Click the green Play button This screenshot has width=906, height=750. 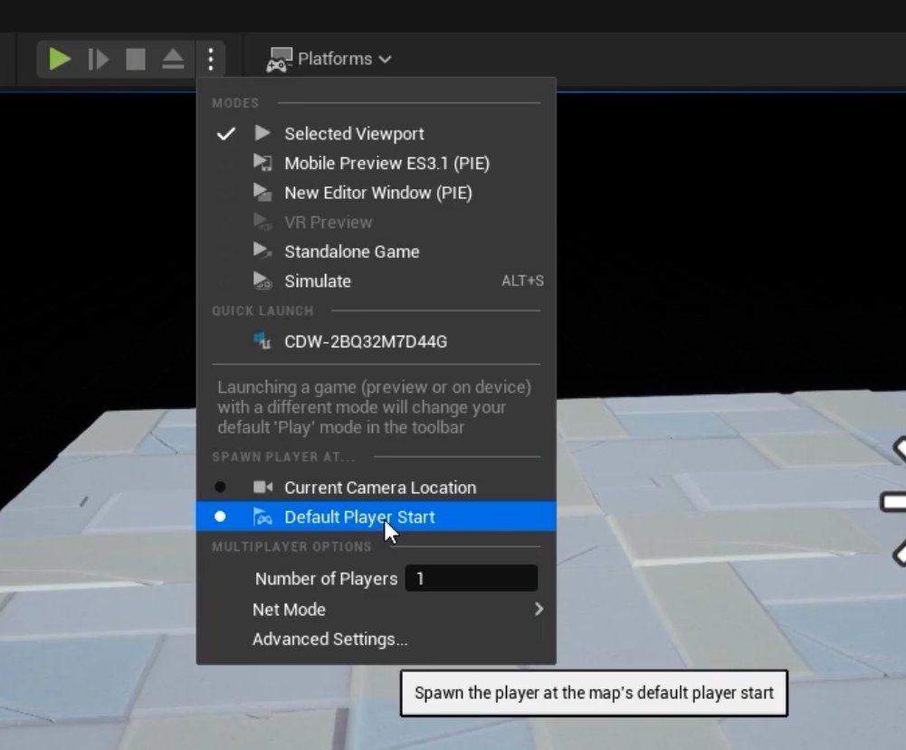click(x=59, y=59)
